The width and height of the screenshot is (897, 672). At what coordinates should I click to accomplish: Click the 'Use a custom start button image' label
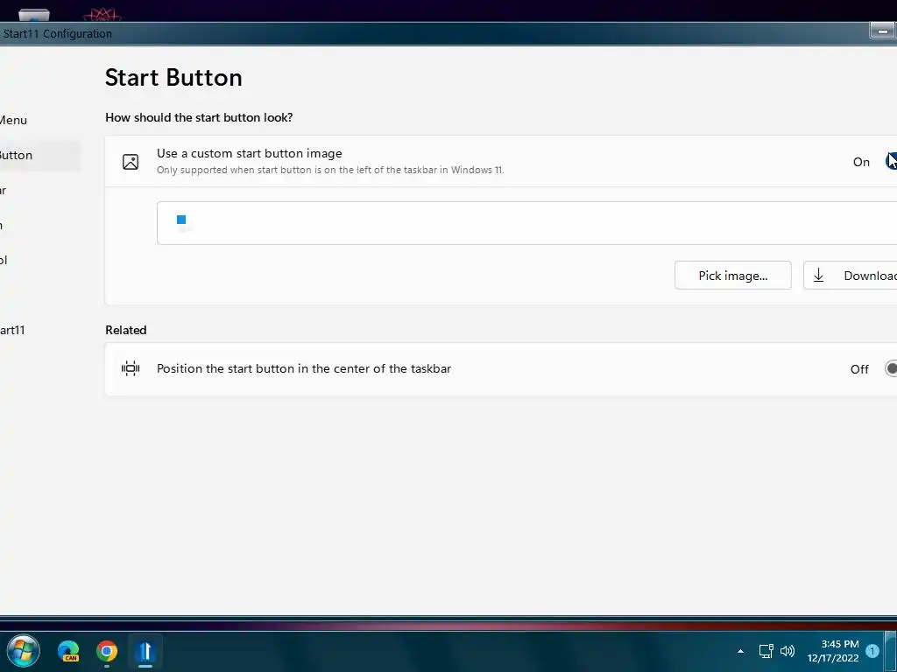coord(250,153)
